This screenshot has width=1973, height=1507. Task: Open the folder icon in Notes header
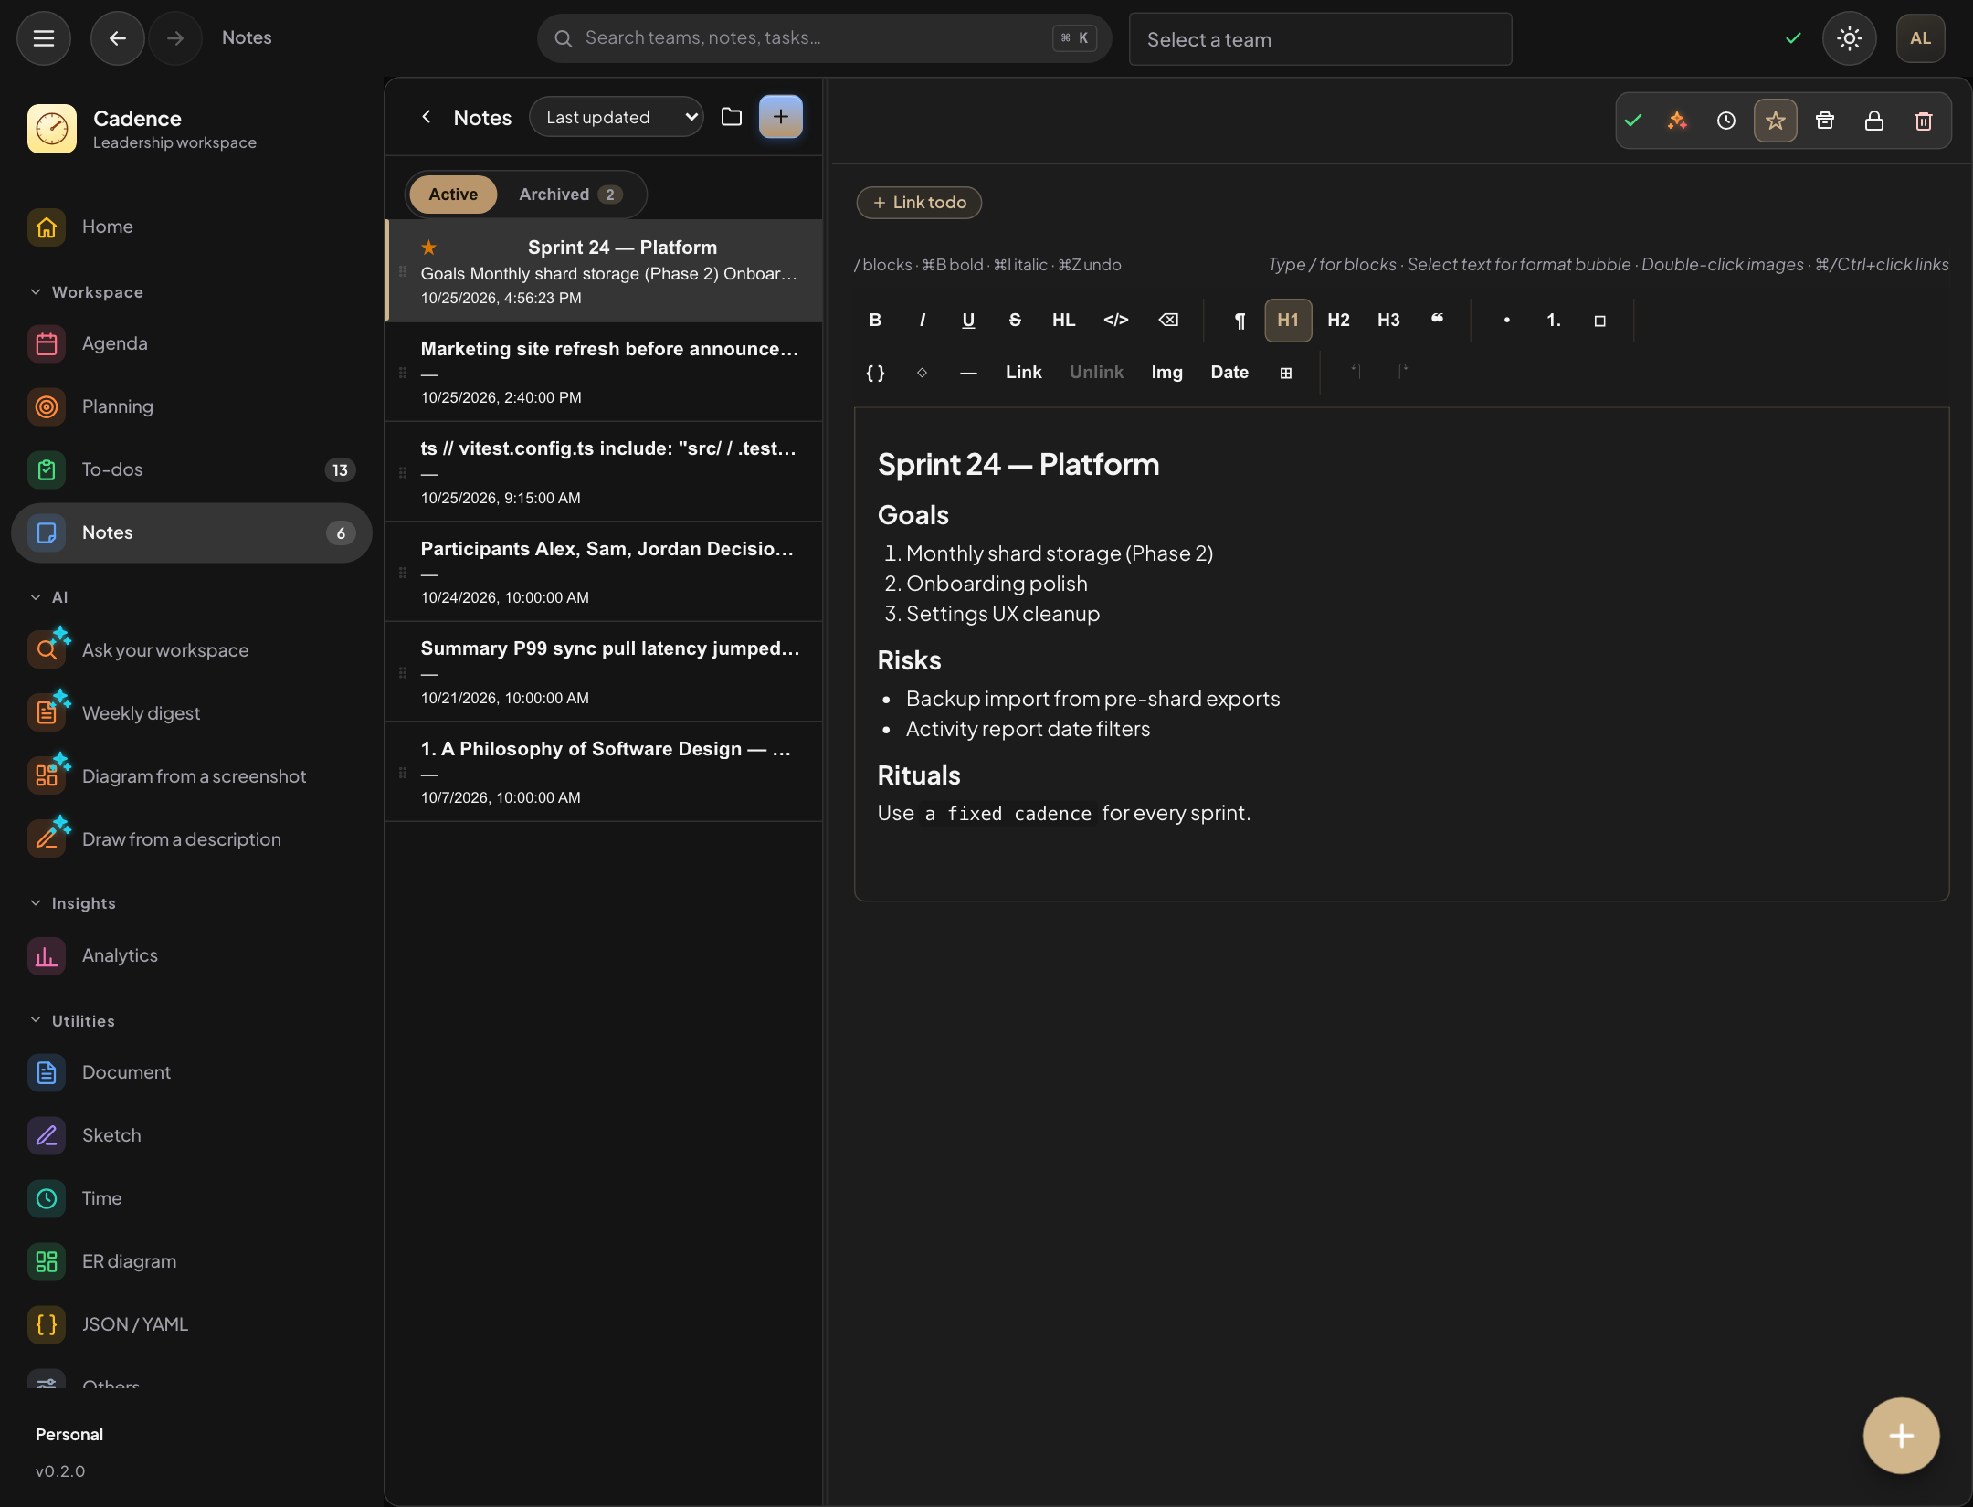pos(732,117)
